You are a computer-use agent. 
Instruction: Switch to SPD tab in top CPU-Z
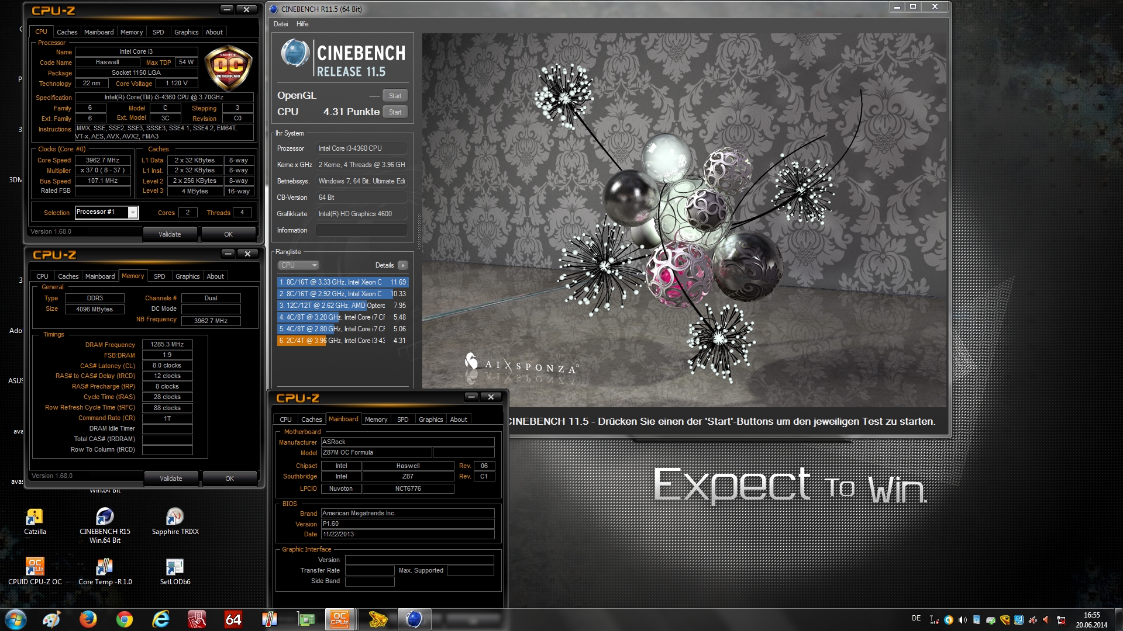159,32
